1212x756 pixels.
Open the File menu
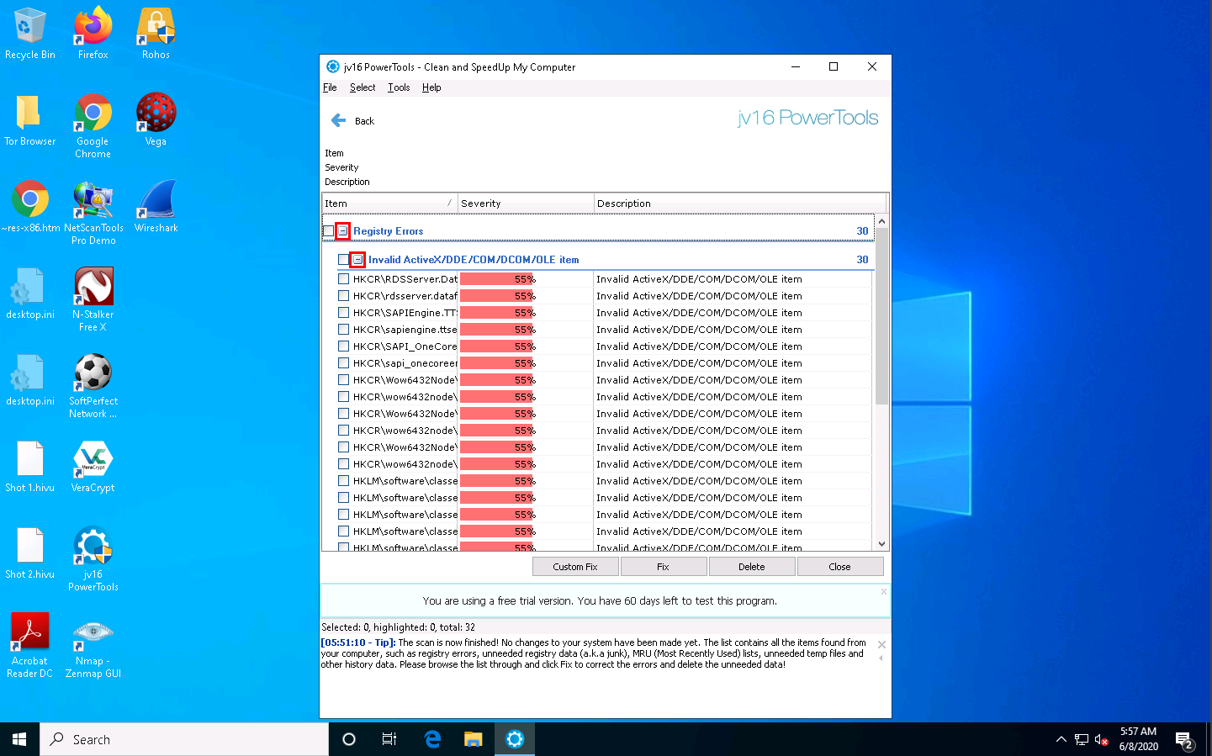[x=330, y=87]
